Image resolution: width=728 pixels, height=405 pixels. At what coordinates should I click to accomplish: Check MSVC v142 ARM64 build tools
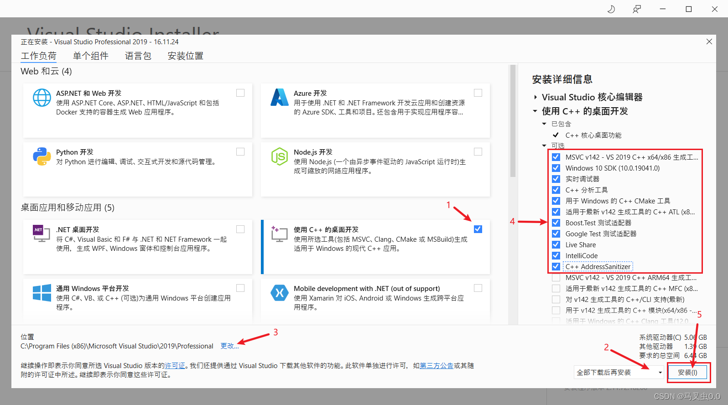(x=556, y=277)
